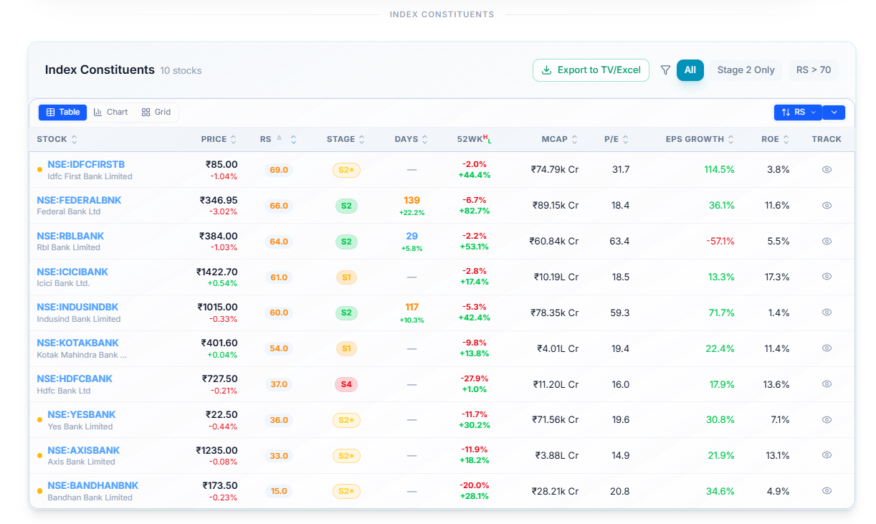Open the NSE:YESBANK stock link
Viewport: 876px width, 524px height.
point(81,414)
